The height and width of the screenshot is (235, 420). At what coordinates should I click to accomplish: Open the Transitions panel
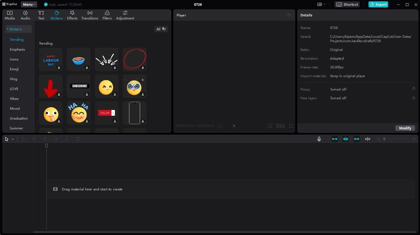point(90,15)
